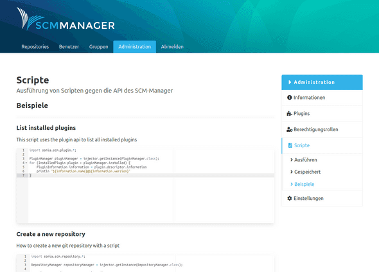
Task: Click the arrow icon beside Administration header
Action: (x=290, y=82)
